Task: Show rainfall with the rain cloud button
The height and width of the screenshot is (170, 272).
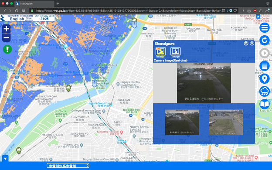Action: click(x=264, y=92)
